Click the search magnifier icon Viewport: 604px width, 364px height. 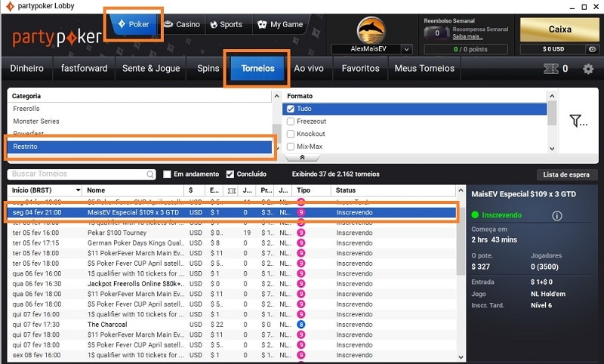[x=150, y=174]
